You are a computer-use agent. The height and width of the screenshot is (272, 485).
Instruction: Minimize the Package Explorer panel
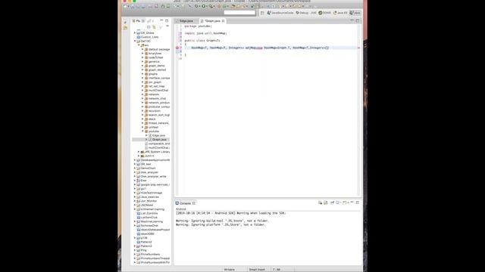coord(161,20)
